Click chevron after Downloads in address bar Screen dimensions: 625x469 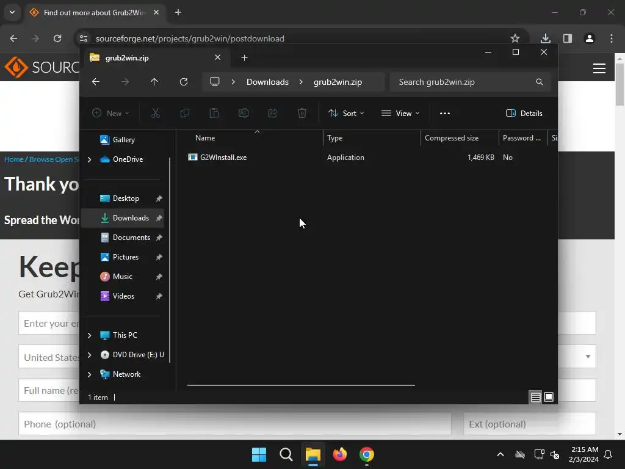click(x=301, y=82)
